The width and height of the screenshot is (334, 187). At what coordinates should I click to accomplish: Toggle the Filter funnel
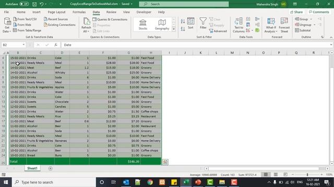click(203, 23)
